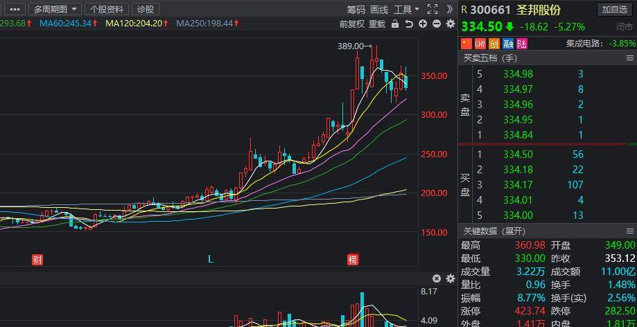Select 前复权 price adjustment mode
Image resolution: width=637 pixels, height=327 pixels.
point(351,24)
